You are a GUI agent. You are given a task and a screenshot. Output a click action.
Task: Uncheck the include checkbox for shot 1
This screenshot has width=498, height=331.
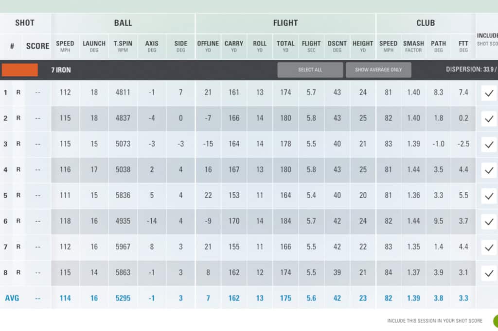pos(489,93)
